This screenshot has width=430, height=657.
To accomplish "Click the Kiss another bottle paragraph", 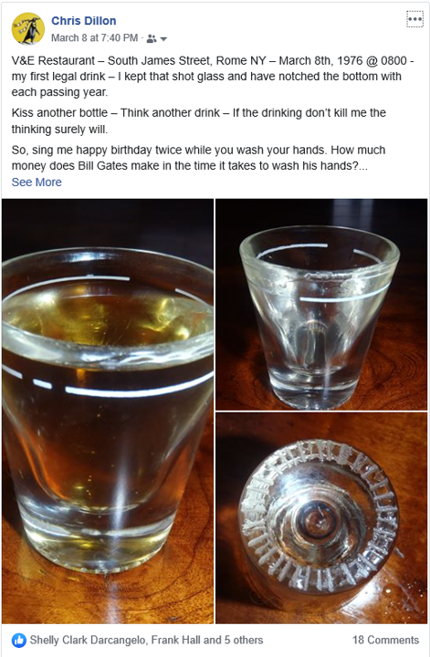I will (199, 120).
